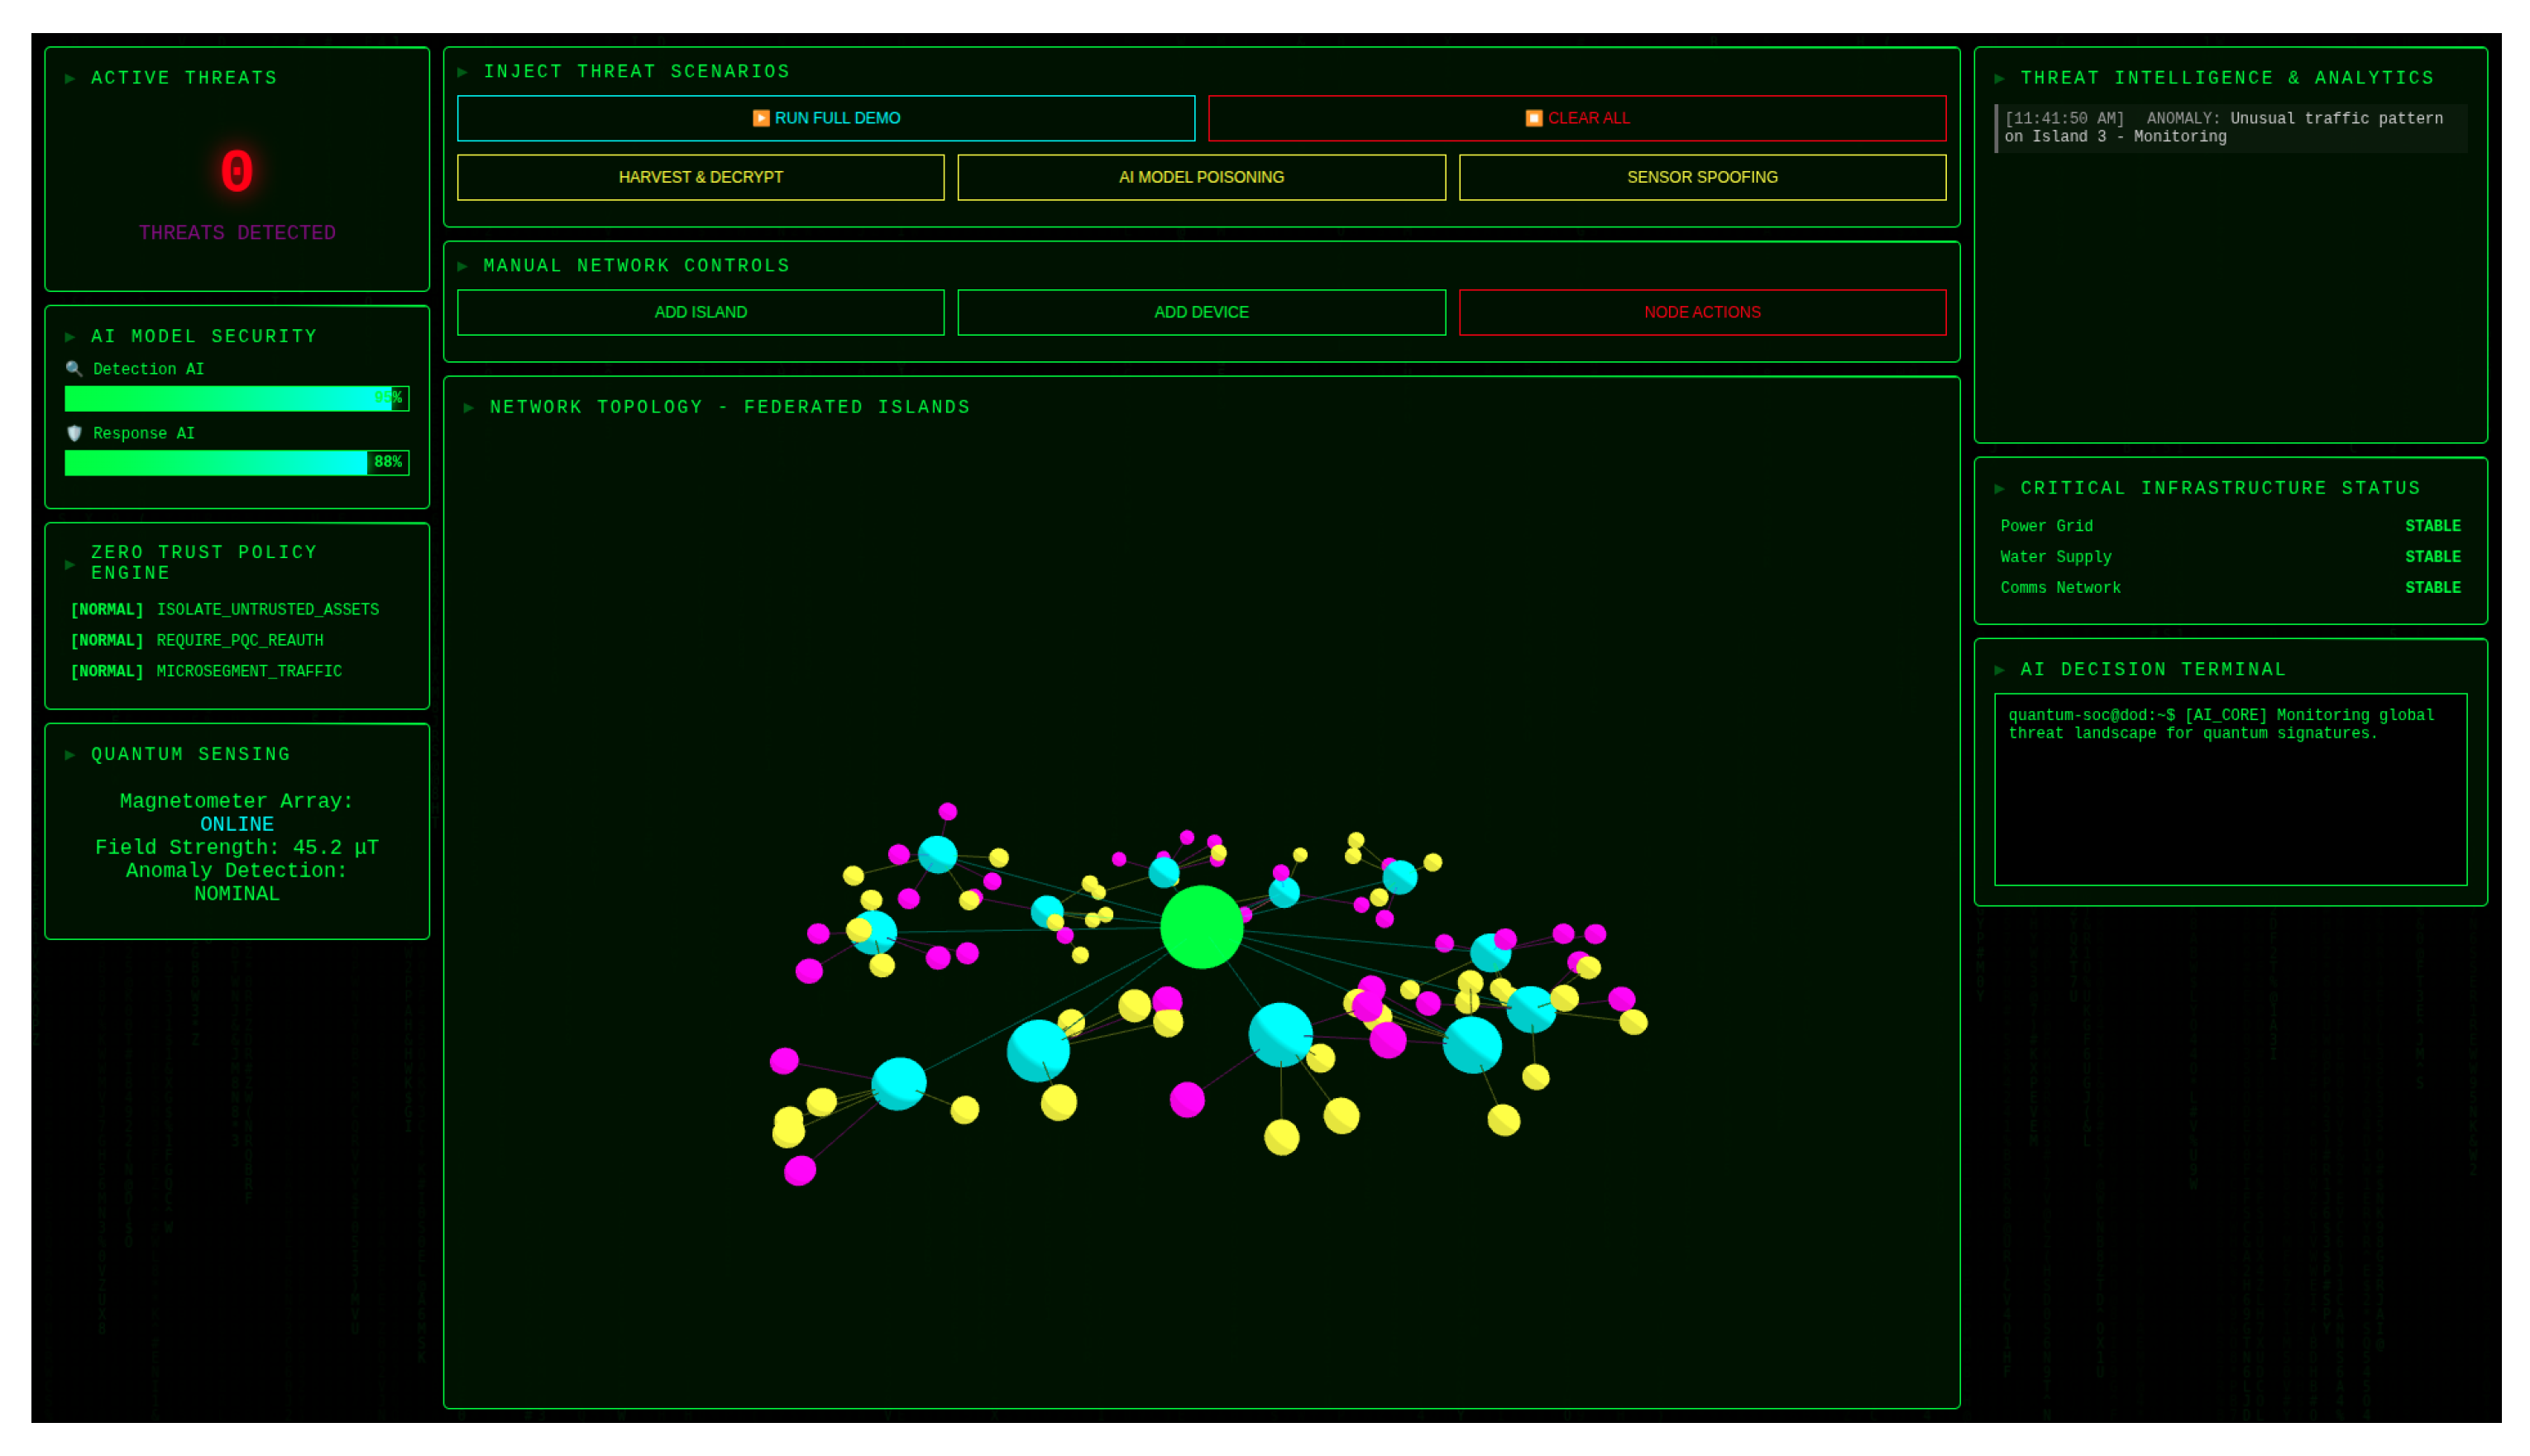Trigger the AI Model Poisoning scenario

[x=1200, y=177]
